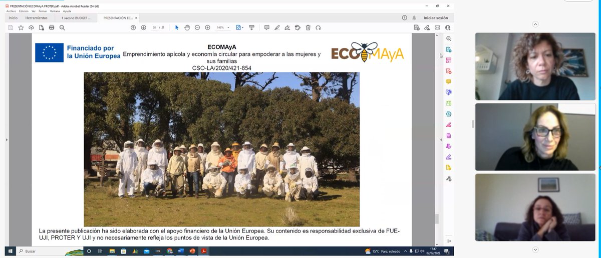Open the Combine files tool in right panel

point(449,92)
